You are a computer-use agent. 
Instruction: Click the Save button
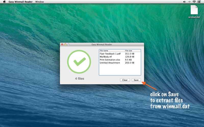click(x=136, y=80)
